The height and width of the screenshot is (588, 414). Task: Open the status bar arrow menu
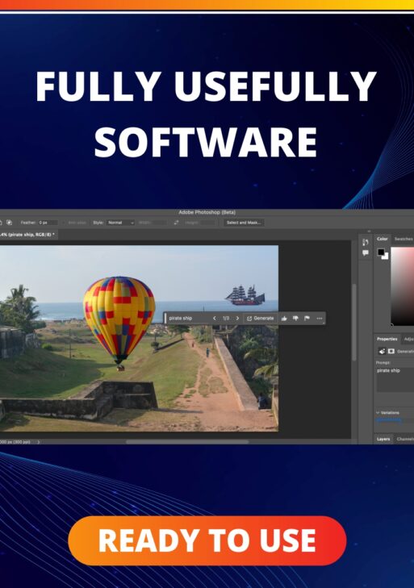coord(38,442)
